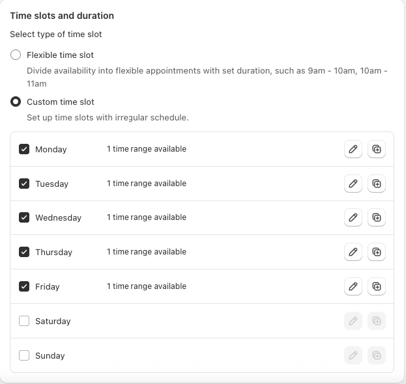Duplicate Friday time slots via copy icon
The width and height of the screenshot is (406, 384).
(377, 286)
